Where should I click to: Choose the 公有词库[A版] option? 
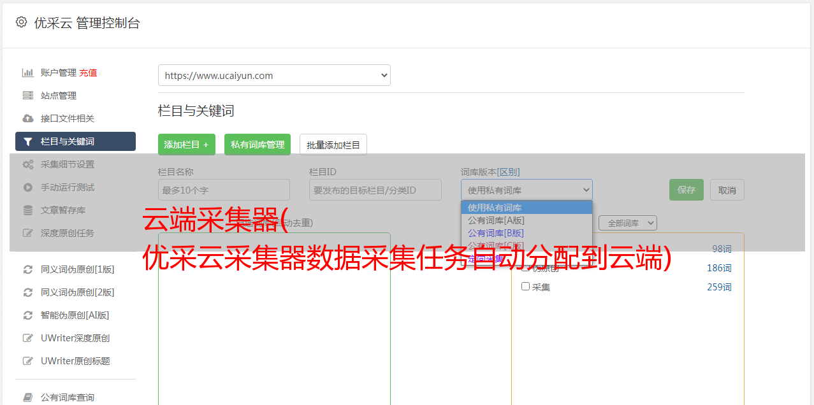tap(527, 220)
